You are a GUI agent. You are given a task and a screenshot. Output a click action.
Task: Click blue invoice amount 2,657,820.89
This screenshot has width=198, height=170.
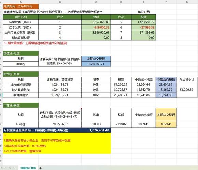[96, 22]
